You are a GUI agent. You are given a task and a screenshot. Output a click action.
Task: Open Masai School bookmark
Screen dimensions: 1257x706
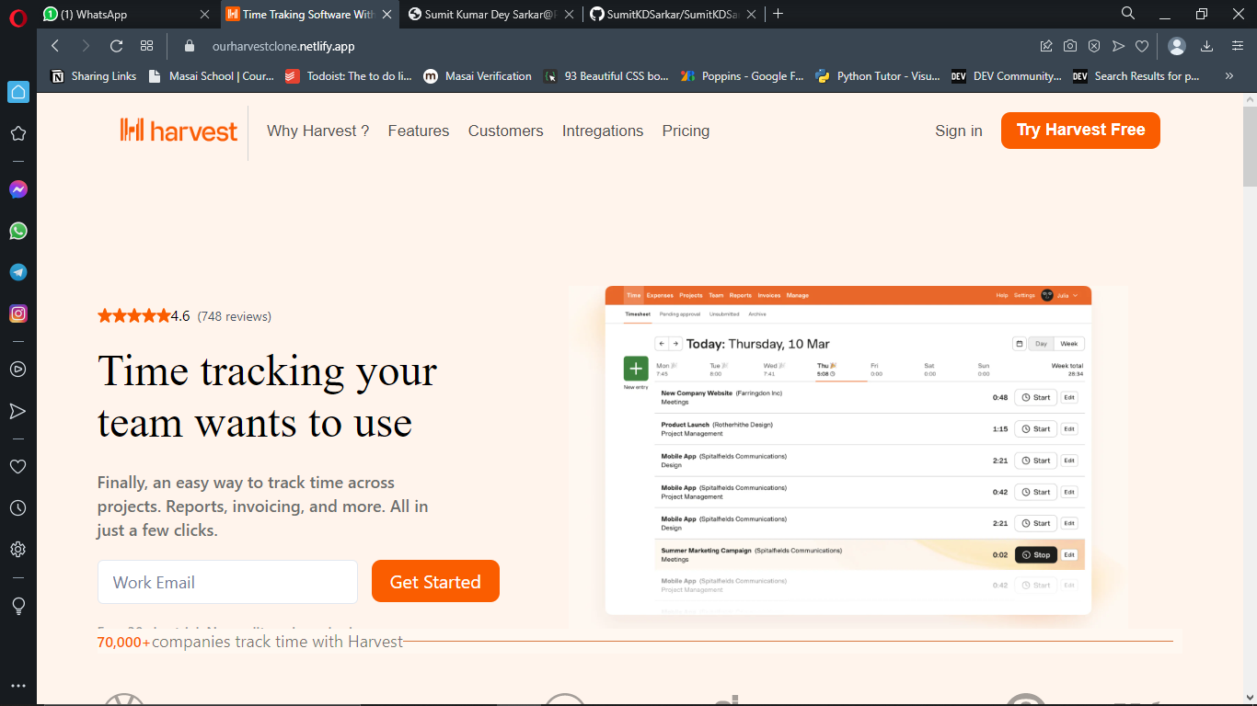tap(211, 76)
